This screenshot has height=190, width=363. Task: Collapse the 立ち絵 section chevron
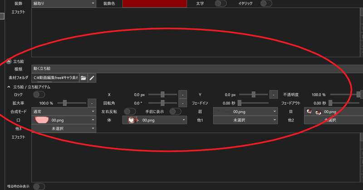click(x=9, y=61)
